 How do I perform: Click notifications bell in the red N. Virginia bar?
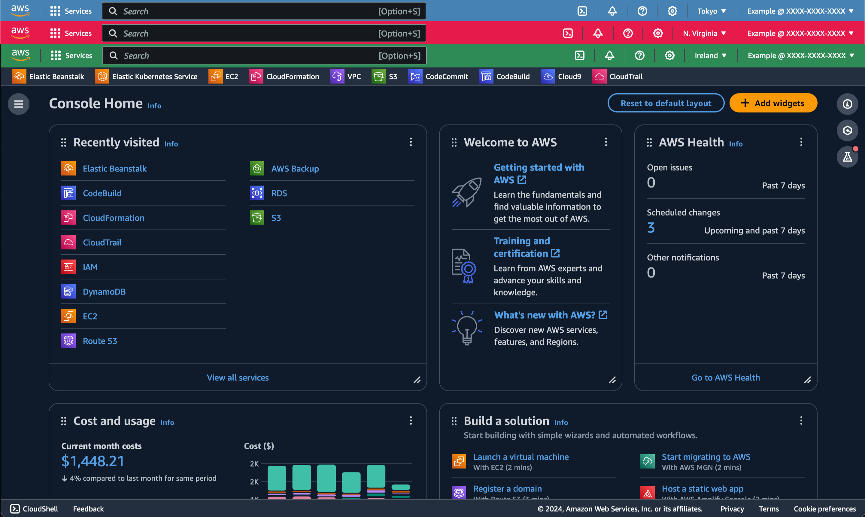tap(598, 33)
